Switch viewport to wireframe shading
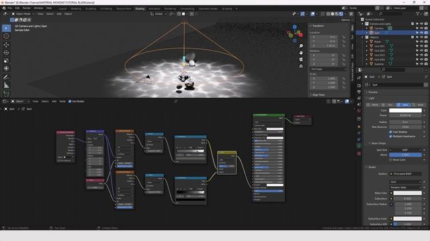Viewport: 430px width, 241px height. pos(329,13)
